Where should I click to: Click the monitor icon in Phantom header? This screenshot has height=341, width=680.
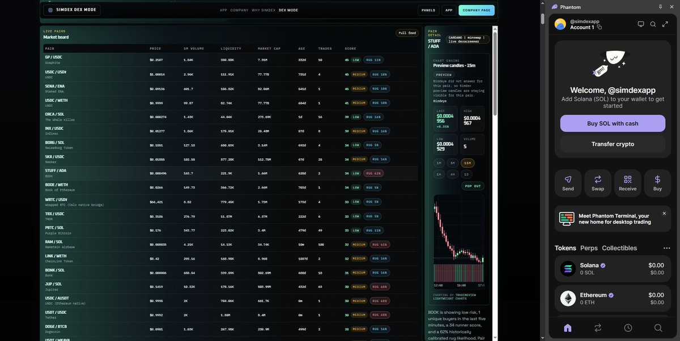point(641,24)
